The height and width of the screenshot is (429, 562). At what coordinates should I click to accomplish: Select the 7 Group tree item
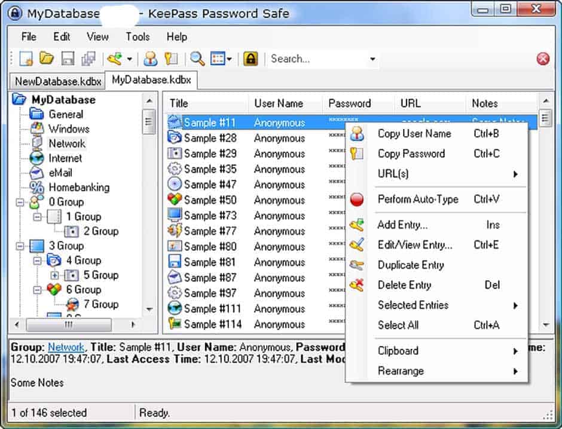(x=100, y=304)
